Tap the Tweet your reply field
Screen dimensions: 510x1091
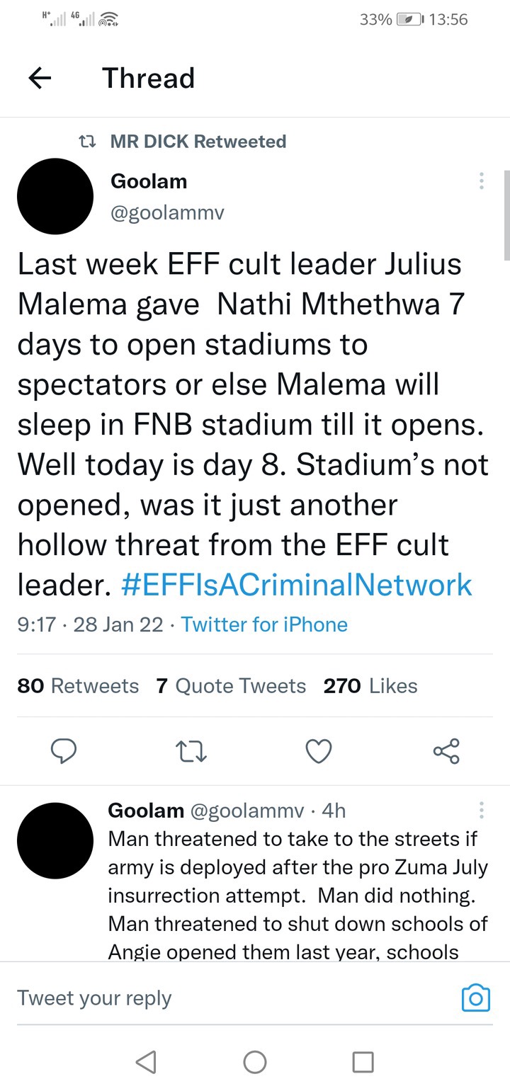(x=234, y=998)
